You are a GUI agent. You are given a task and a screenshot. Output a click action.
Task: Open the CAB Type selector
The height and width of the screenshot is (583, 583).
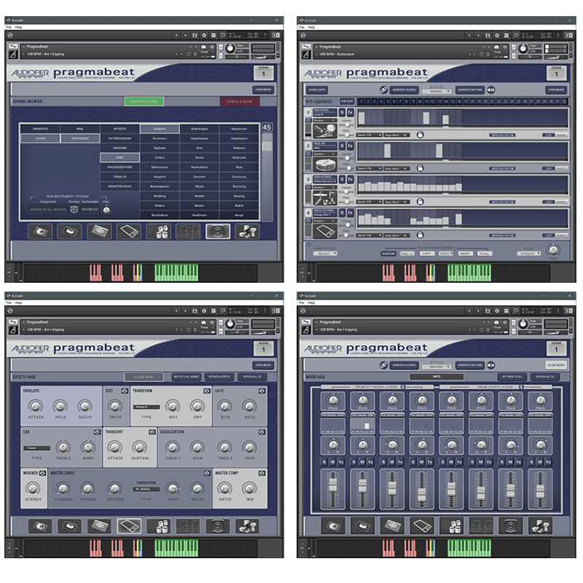pos(37,448)
